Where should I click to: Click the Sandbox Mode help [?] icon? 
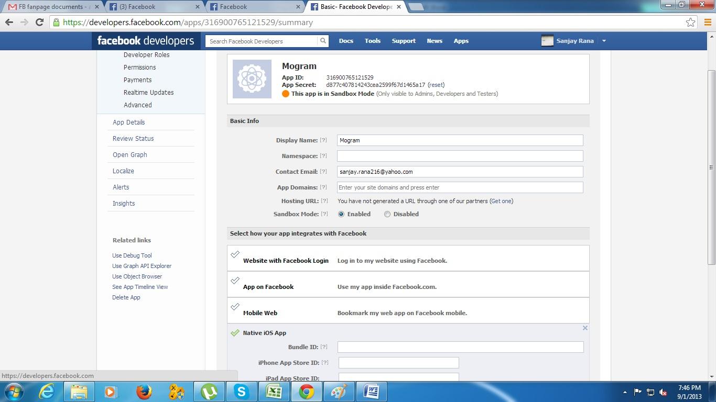[x=323, y=214]
